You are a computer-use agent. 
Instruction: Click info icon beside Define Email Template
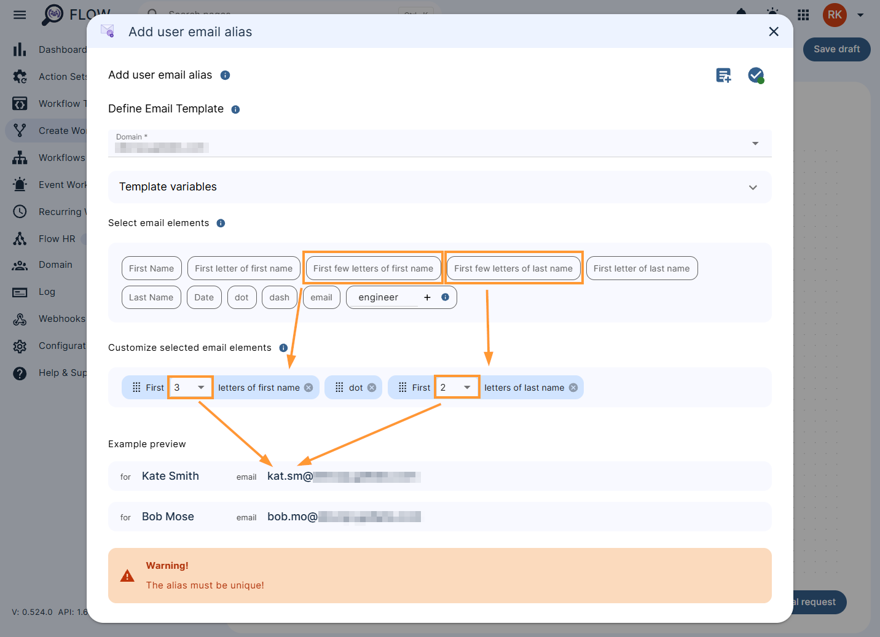(x=235, y=109)
